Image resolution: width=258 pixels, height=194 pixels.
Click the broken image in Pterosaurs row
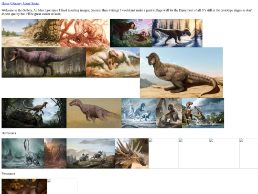[62, 186]
